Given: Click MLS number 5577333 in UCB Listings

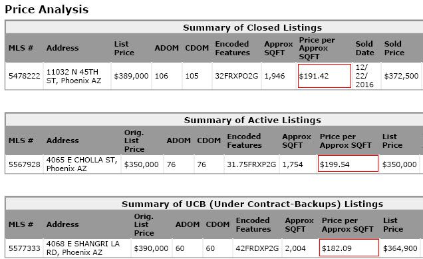Looking at the screenshot, I should [x=25, y=248].
